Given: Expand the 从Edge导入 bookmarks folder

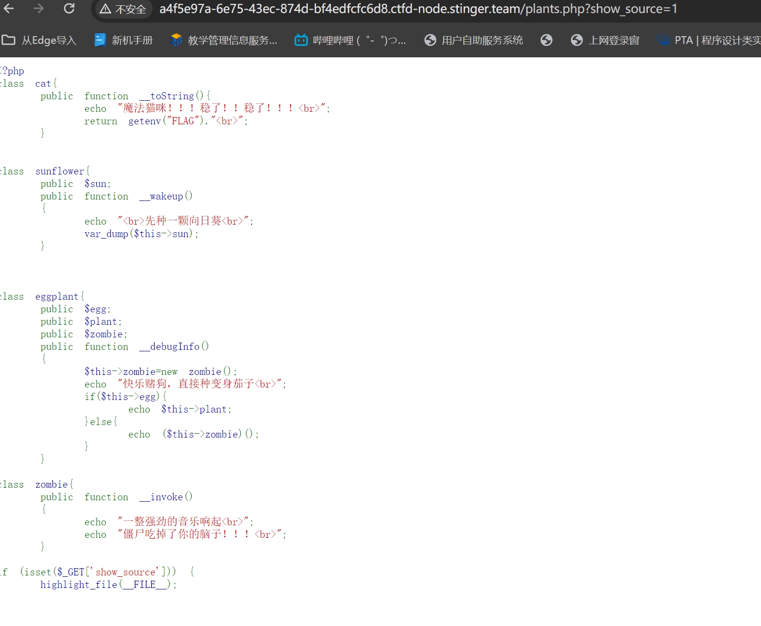Looking at the screenshot, I should 39,40.
